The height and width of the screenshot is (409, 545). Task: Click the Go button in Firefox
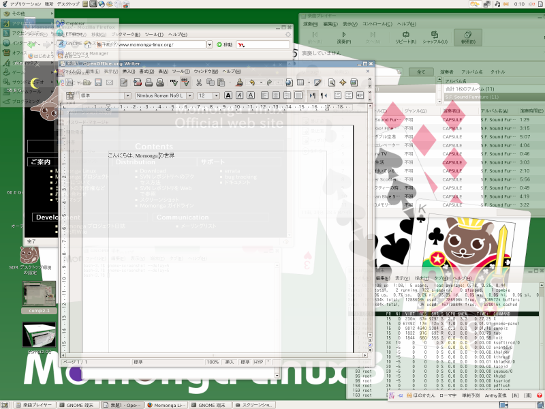click(x=225, y=44)
